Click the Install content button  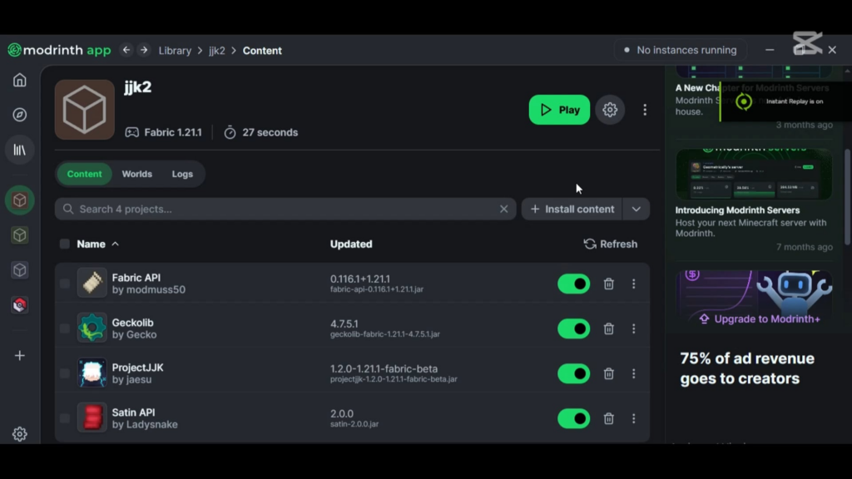tap(572, 209)
